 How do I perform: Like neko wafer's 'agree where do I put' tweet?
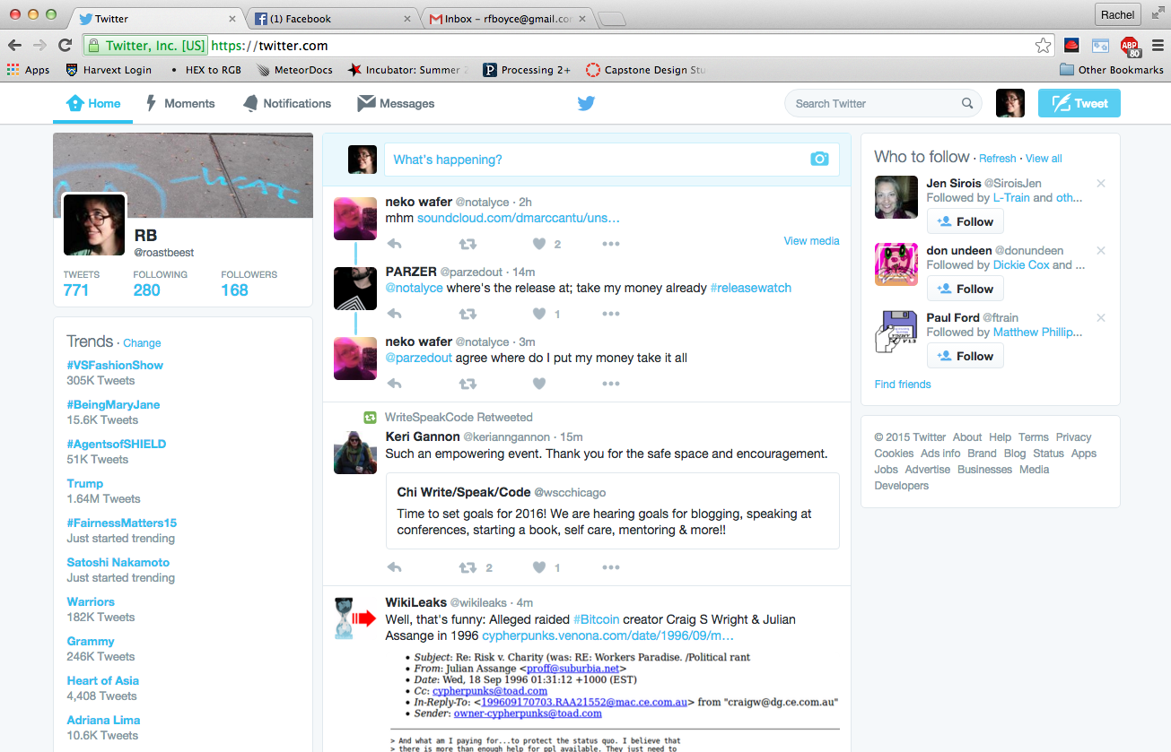(539, 384)
